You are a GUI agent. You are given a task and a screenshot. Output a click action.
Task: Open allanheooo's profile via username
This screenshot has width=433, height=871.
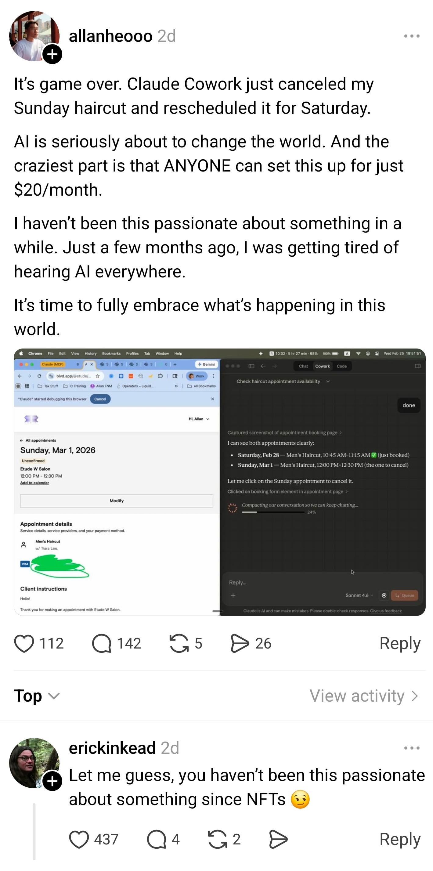pyautogui.click(x=110, y=36)
